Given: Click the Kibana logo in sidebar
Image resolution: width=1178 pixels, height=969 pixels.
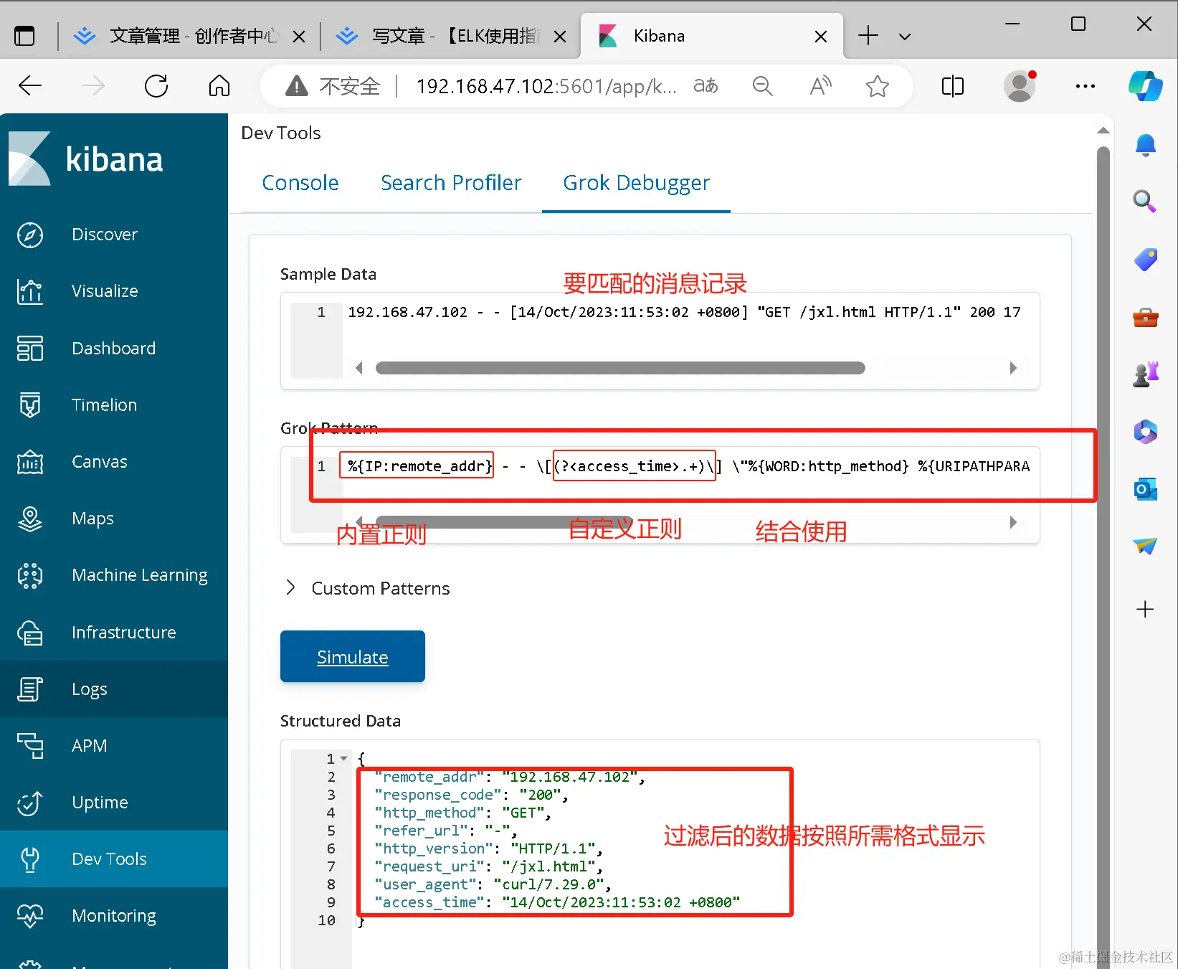Looking at the screenshot, I should pos(86,159).
